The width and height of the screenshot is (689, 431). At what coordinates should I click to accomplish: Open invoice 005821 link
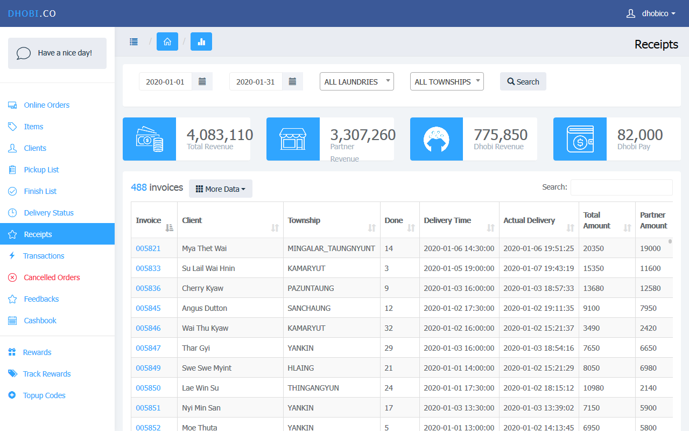148,248
